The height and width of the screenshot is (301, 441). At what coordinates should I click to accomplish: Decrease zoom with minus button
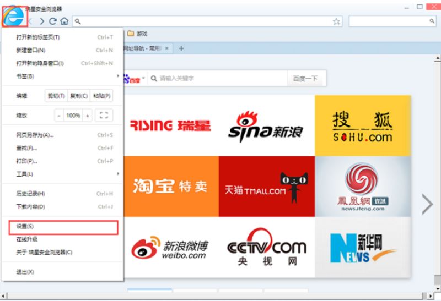[59, 116]
